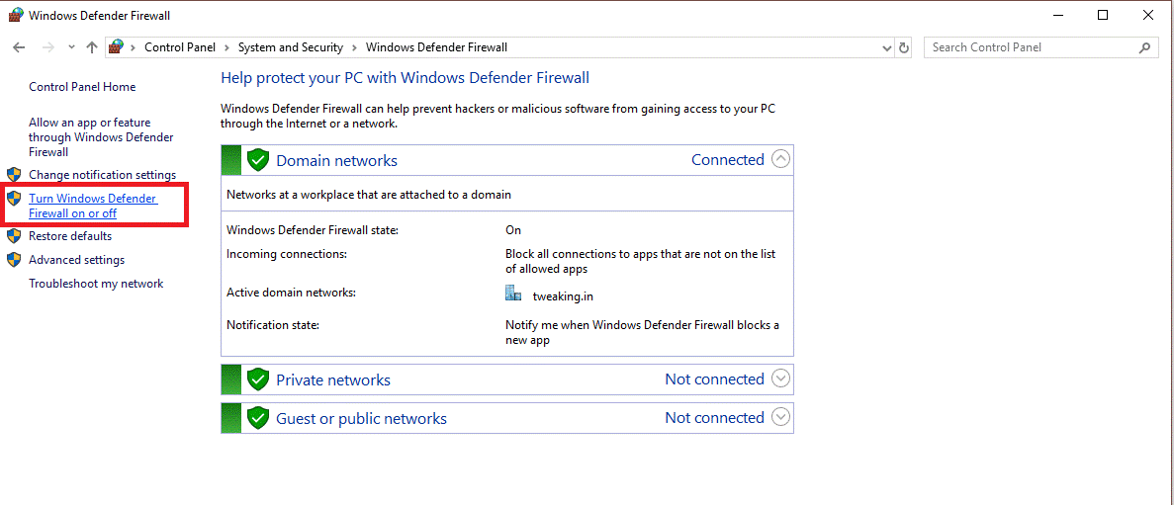Click the search magnifier icon
The image size is (1174, 505).
[x=1144, y=47]
